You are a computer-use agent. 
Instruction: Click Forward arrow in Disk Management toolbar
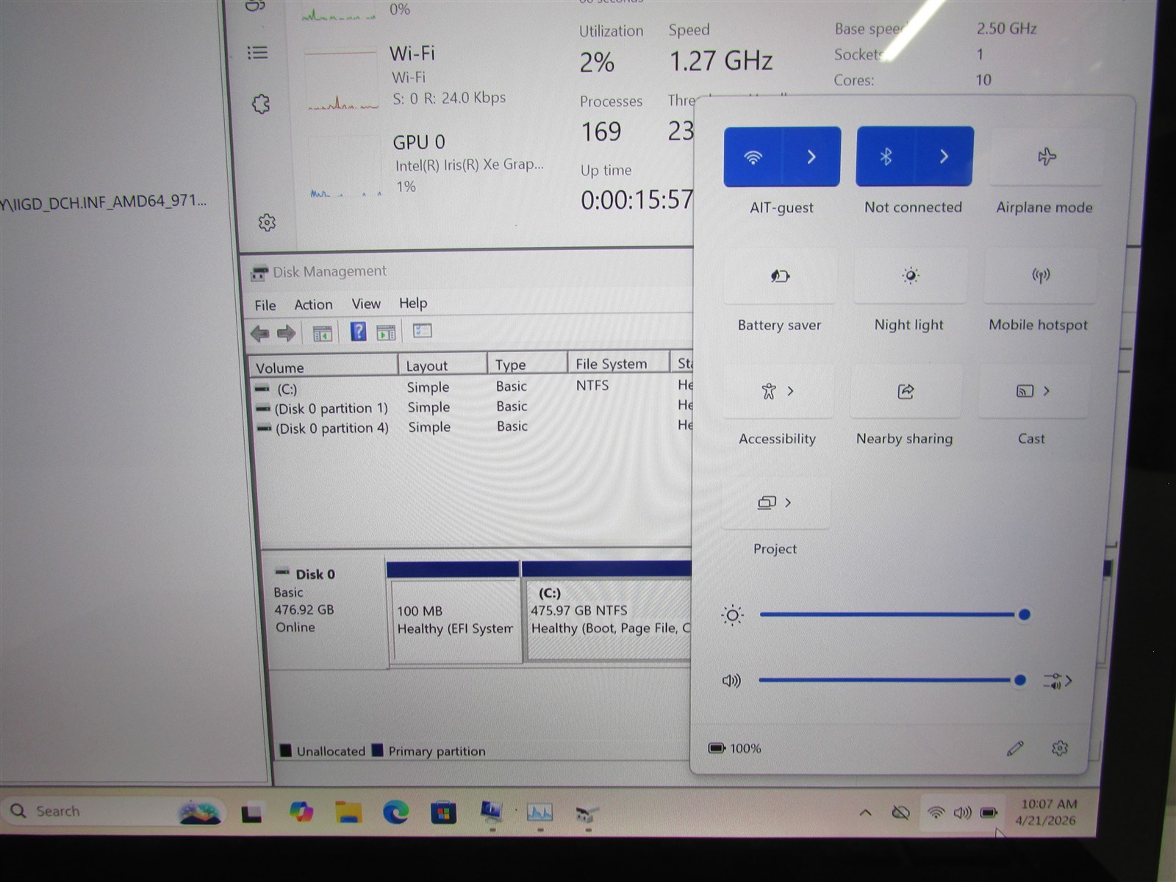tap(286, 334)
